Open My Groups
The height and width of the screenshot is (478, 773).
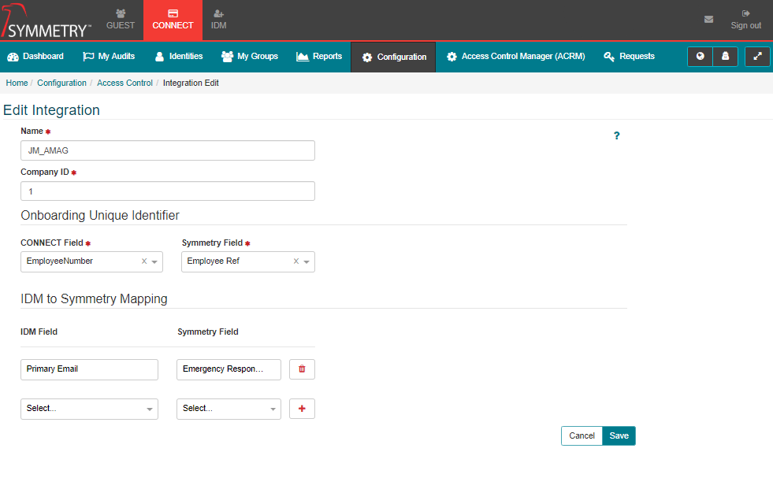pyautogui.click(x=250, y=57)
